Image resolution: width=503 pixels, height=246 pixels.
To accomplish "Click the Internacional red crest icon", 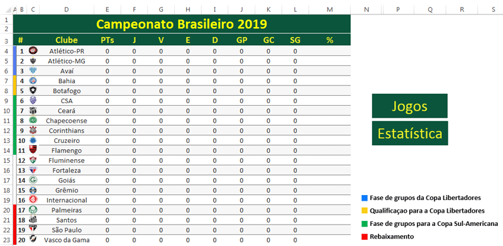I will [x=33, y=200].
